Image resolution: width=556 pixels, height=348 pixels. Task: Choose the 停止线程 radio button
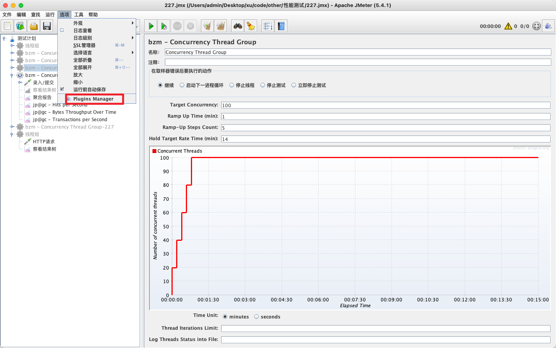point(232,85)
